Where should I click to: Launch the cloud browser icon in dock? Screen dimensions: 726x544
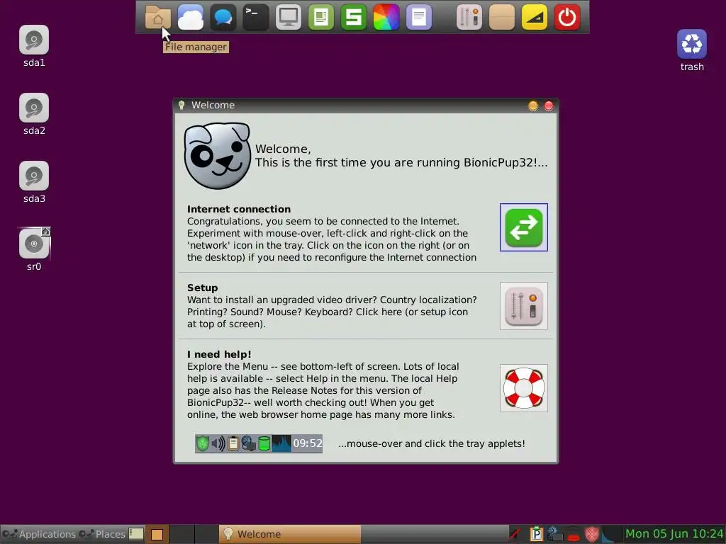click(190, 18)
